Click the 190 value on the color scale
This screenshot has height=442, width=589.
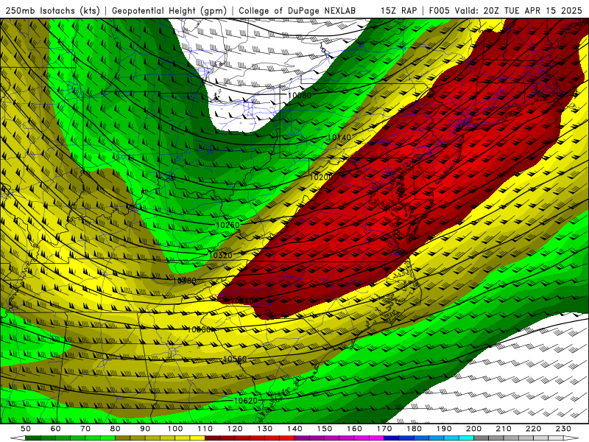(444, 429)
